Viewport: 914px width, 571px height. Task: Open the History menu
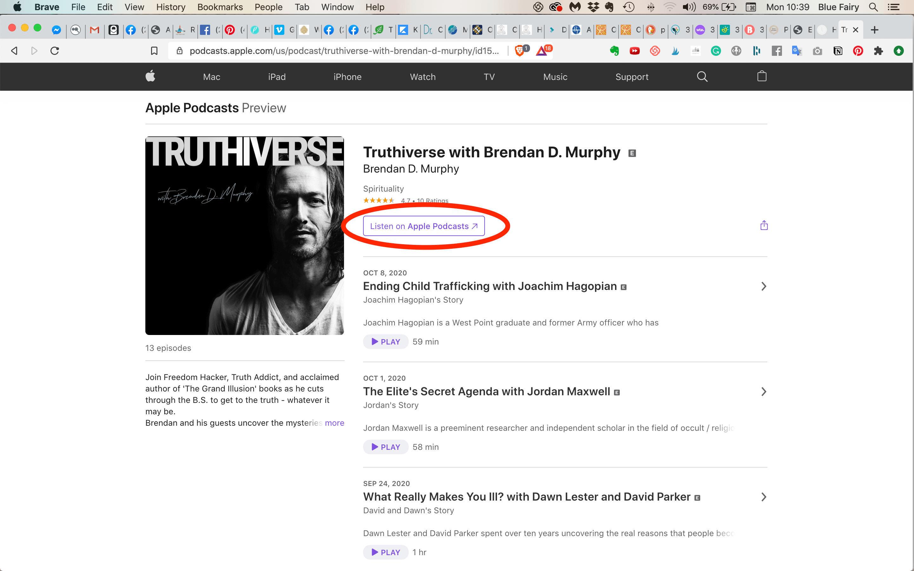(171, 7)
